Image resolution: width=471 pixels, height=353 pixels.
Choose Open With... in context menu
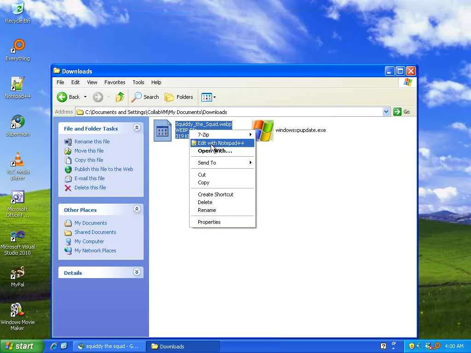click(222, 151)
